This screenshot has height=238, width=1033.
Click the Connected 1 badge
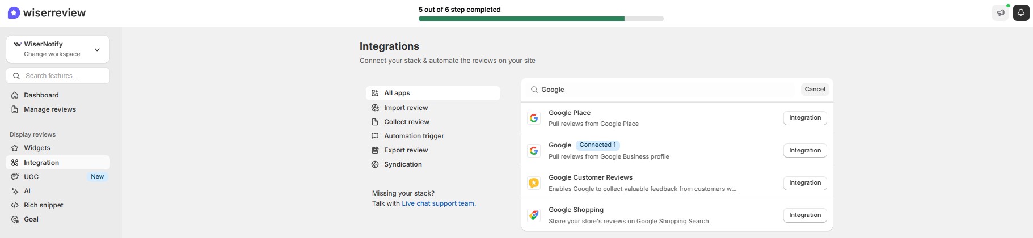597,145
